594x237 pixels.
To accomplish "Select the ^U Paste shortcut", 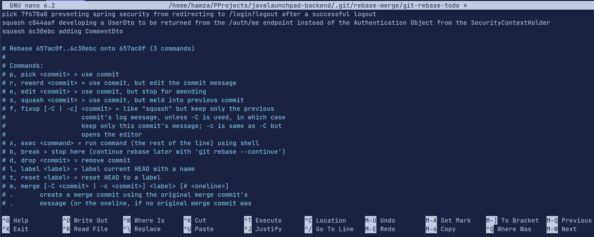I will pyautogui.click(x=199, y=229).
